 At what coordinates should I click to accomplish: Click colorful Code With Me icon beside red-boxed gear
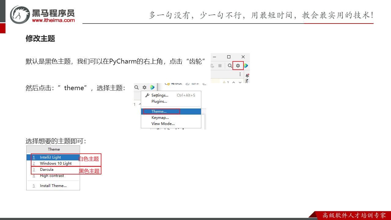point(246,66)
